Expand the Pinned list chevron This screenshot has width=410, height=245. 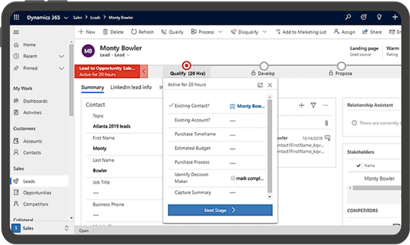tap(61, 68)
